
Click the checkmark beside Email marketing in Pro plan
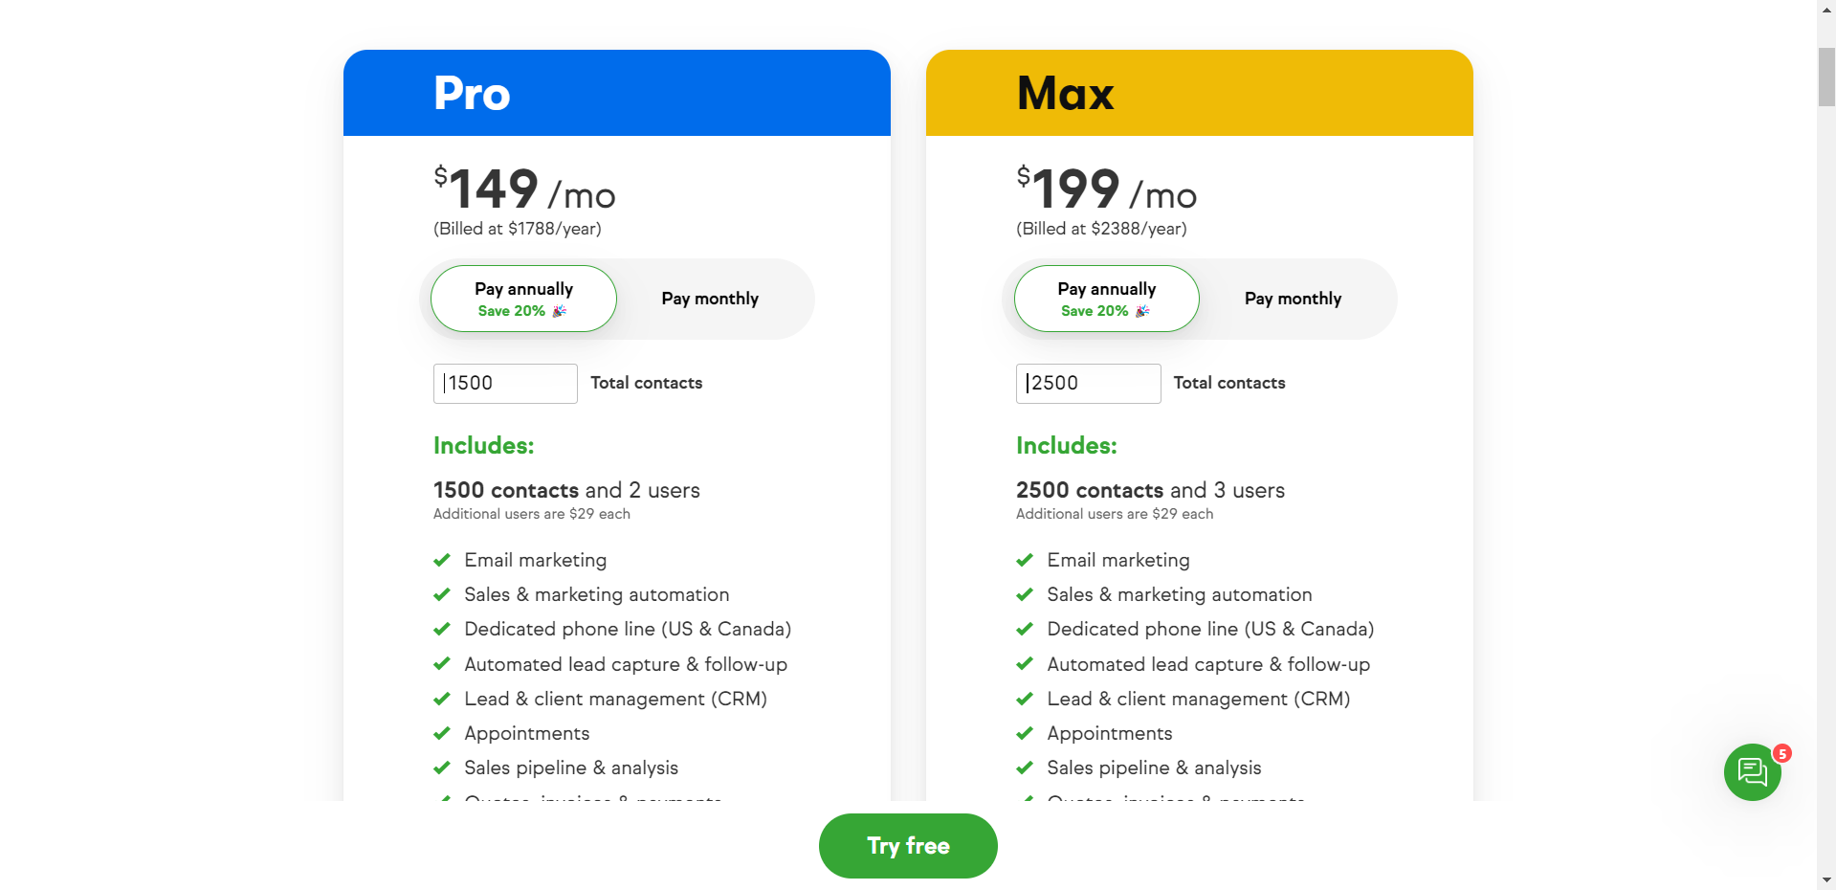[x=442, y=560]
